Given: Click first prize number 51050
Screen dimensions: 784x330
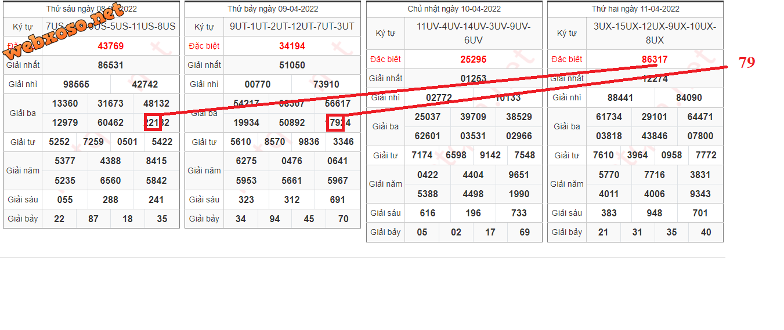Looking at the screenshot, I should (x=292, y=65).
